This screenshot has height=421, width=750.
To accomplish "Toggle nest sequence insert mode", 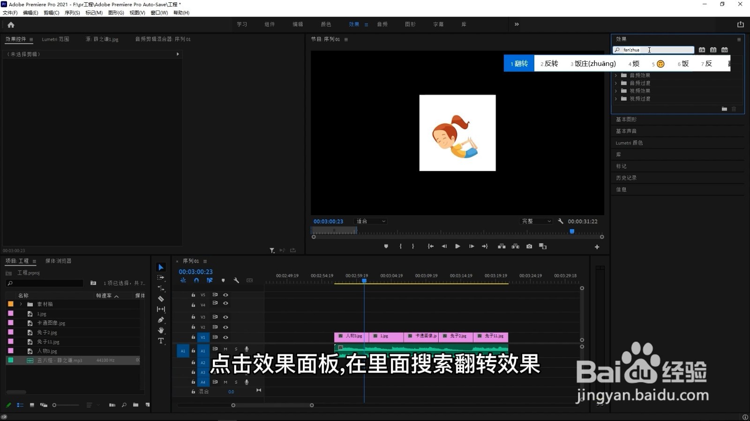I will (183, 281).
